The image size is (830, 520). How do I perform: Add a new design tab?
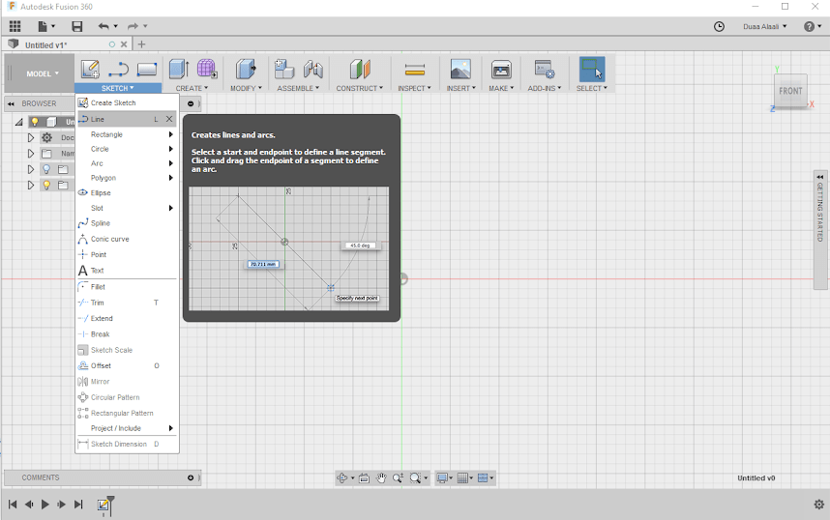[141, 44]
